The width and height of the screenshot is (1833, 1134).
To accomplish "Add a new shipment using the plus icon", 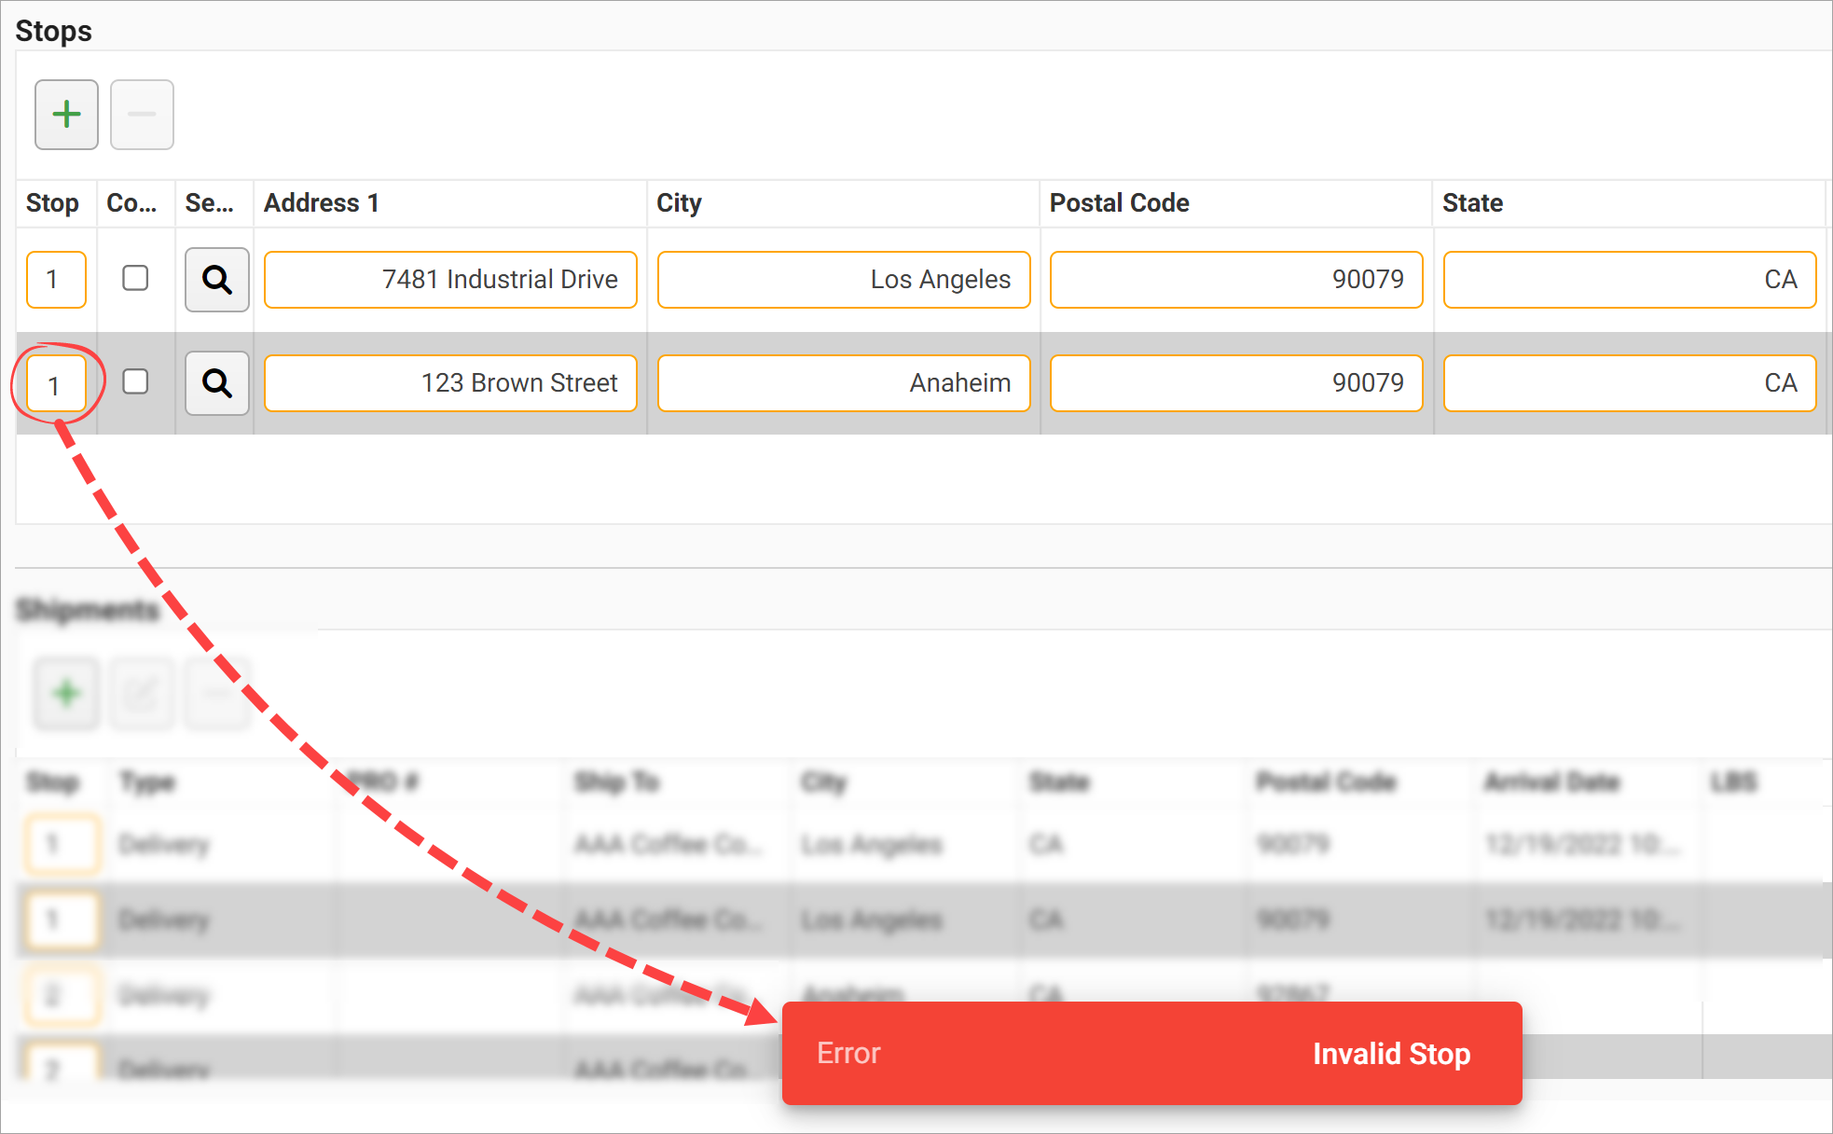I will tap(65, 693).
